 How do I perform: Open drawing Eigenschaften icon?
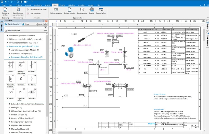click(101, 11)
